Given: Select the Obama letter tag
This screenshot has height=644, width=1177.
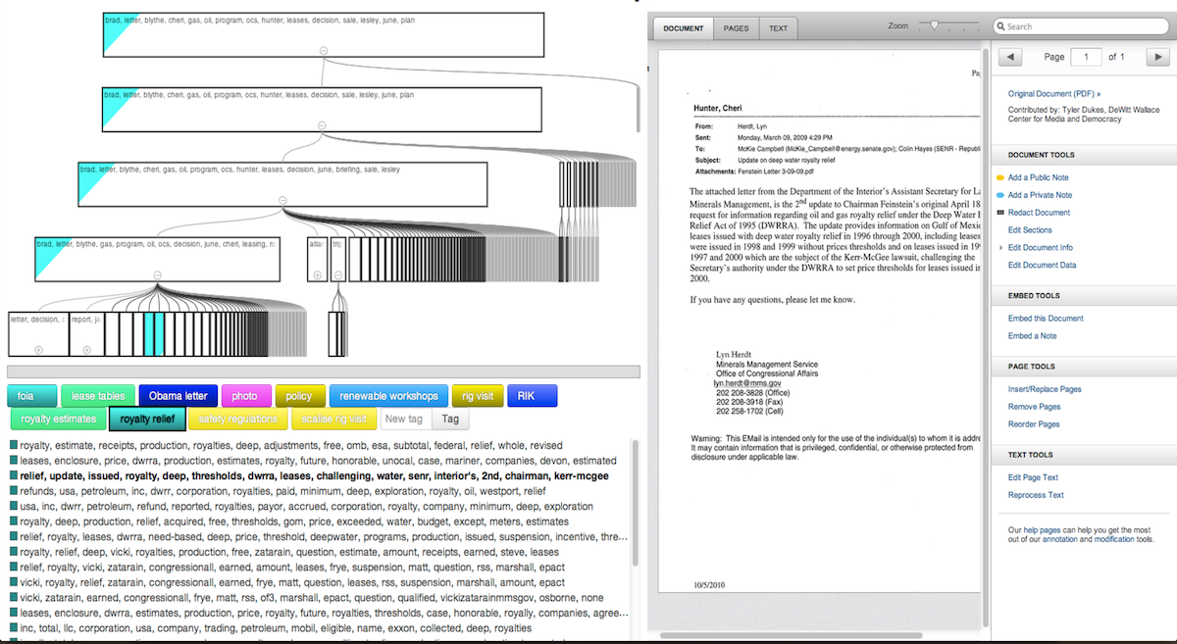Looking at the screenshot, I should 178,396.
